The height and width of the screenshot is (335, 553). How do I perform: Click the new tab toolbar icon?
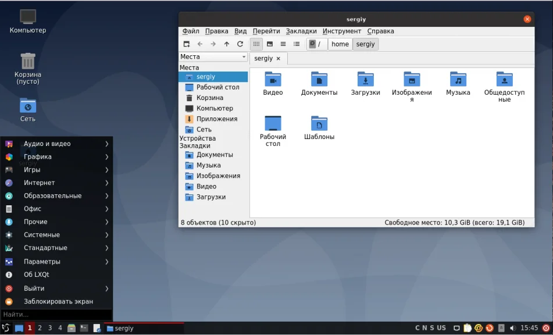point(186,44)
